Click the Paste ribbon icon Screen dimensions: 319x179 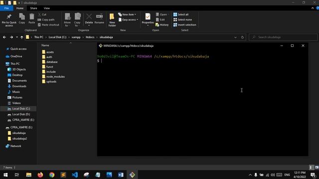coord(32,19)
